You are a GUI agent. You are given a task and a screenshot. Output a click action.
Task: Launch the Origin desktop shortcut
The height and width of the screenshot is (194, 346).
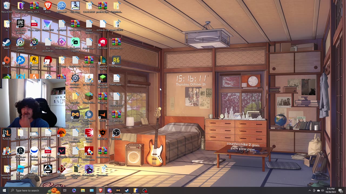(x=7, y=62)
